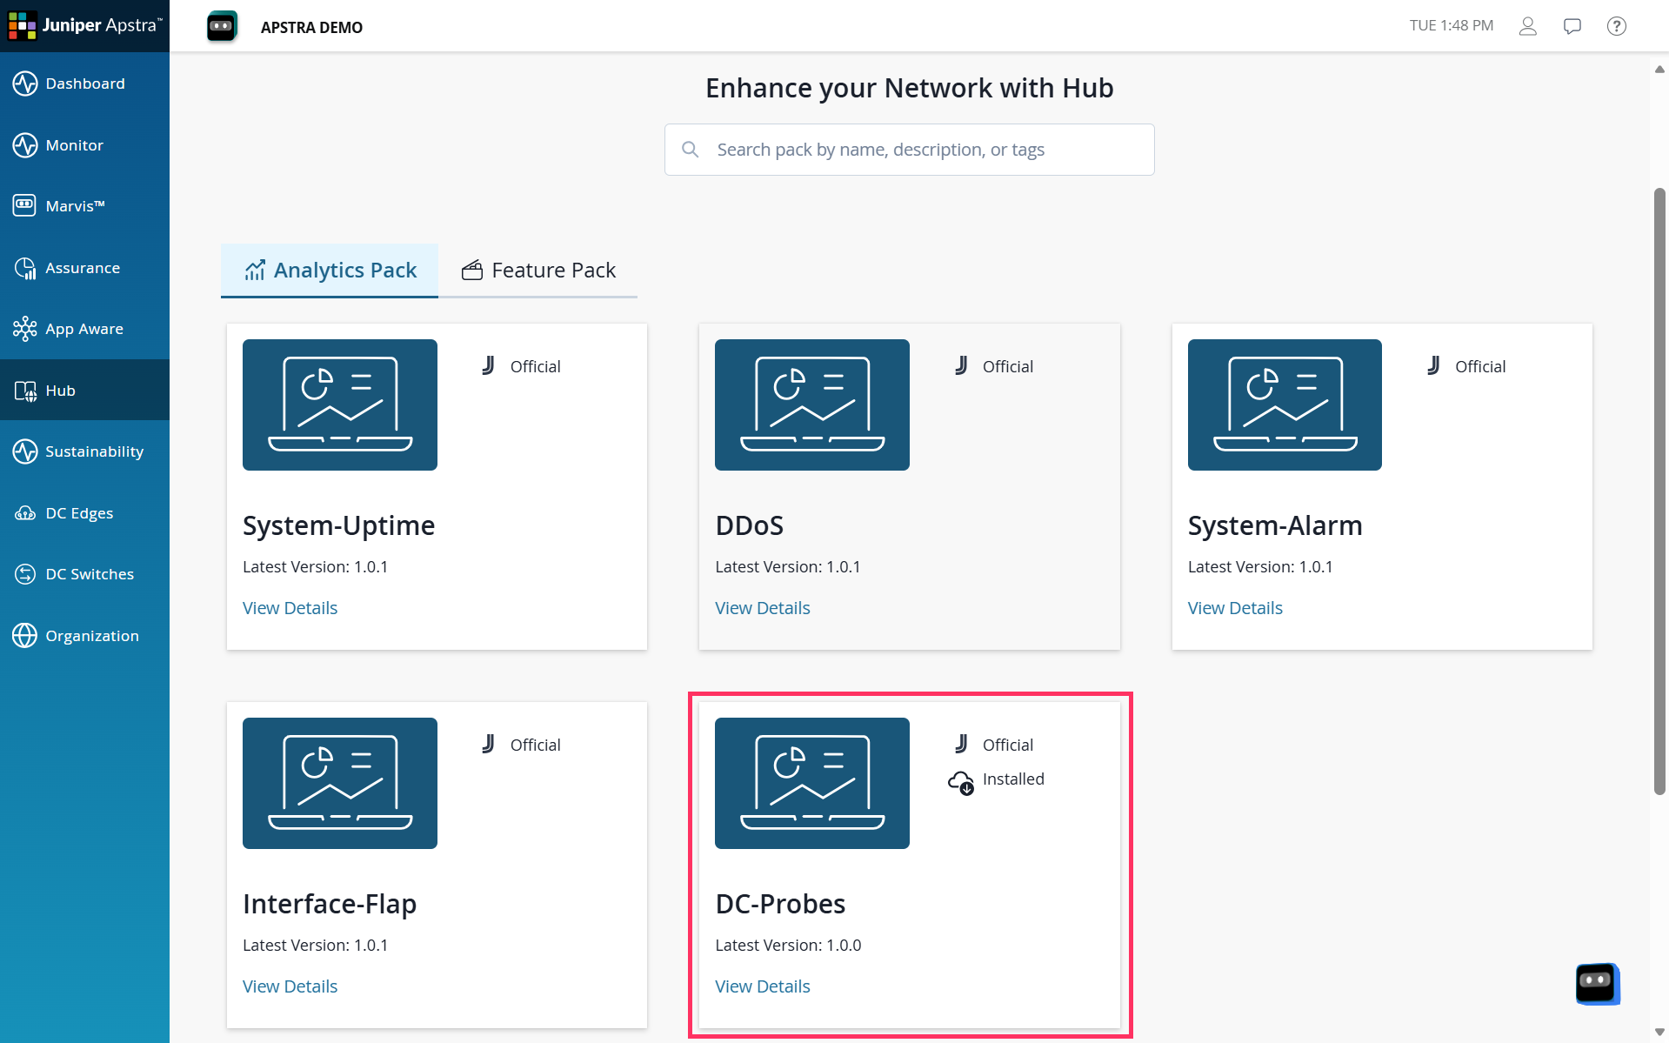Open the floating Marvis chatbot button
Image resolution: width=1669 pixels, height=1043 pixels.
1598,984
